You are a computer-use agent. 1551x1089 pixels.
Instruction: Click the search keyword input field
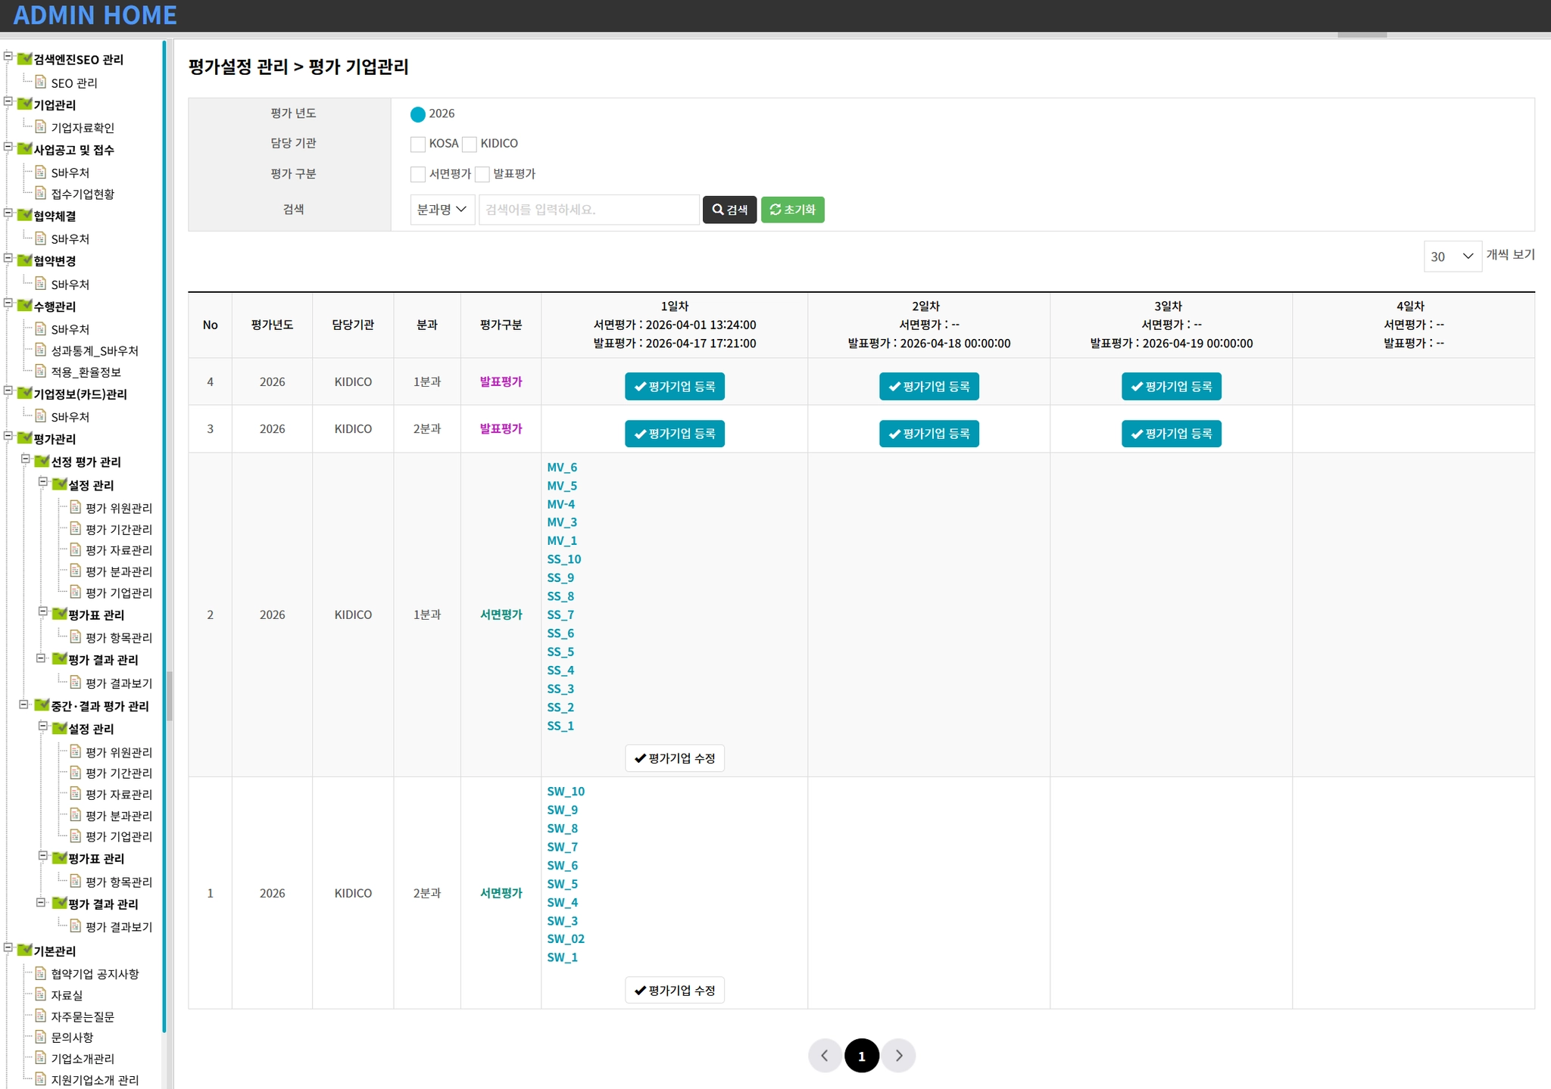coord(588,210)
